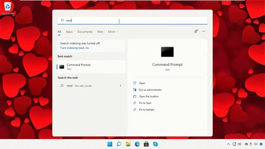Choose Pin to taskbar
The width and height of the screenshot is (265, 149).
147,110
